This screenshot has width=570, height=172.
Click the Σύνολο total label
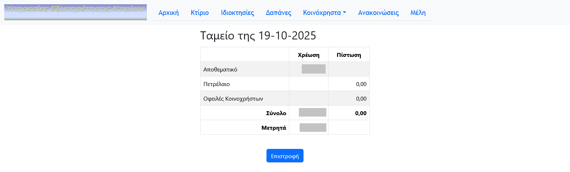[x=276, y=113]
